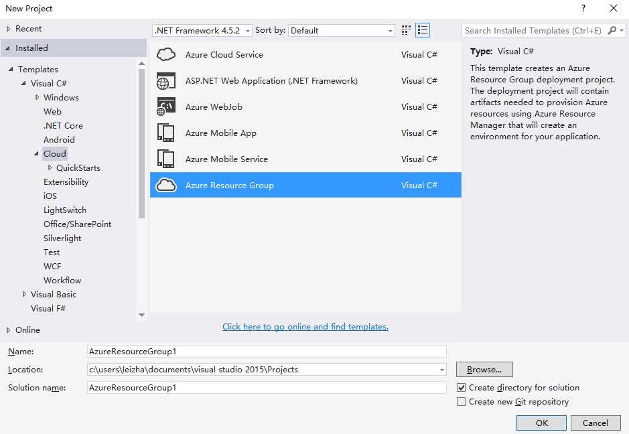Viewport: 629px width, 434px height.
Task: Select the Azure Cloud Service cloud icon
Action: [166, 54]
